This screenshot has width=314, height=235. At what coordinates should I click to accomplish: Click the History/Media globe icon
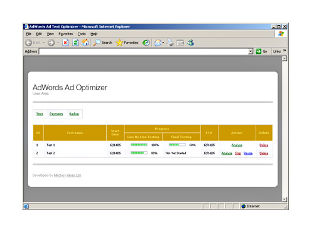pos(146,43)
